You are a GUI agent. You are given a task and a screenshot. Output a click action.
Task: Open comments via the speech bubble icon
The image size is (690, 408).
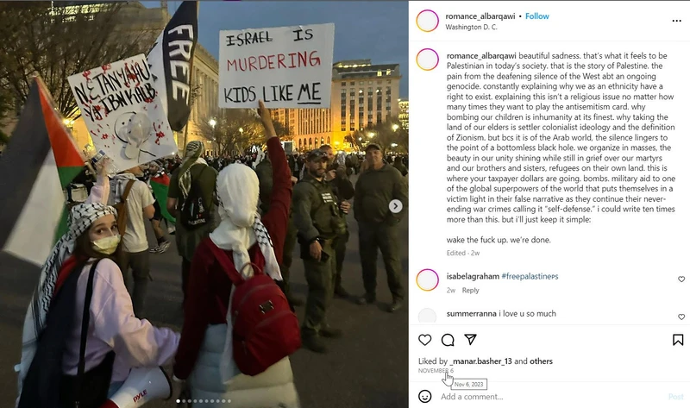tap(448, 340)
